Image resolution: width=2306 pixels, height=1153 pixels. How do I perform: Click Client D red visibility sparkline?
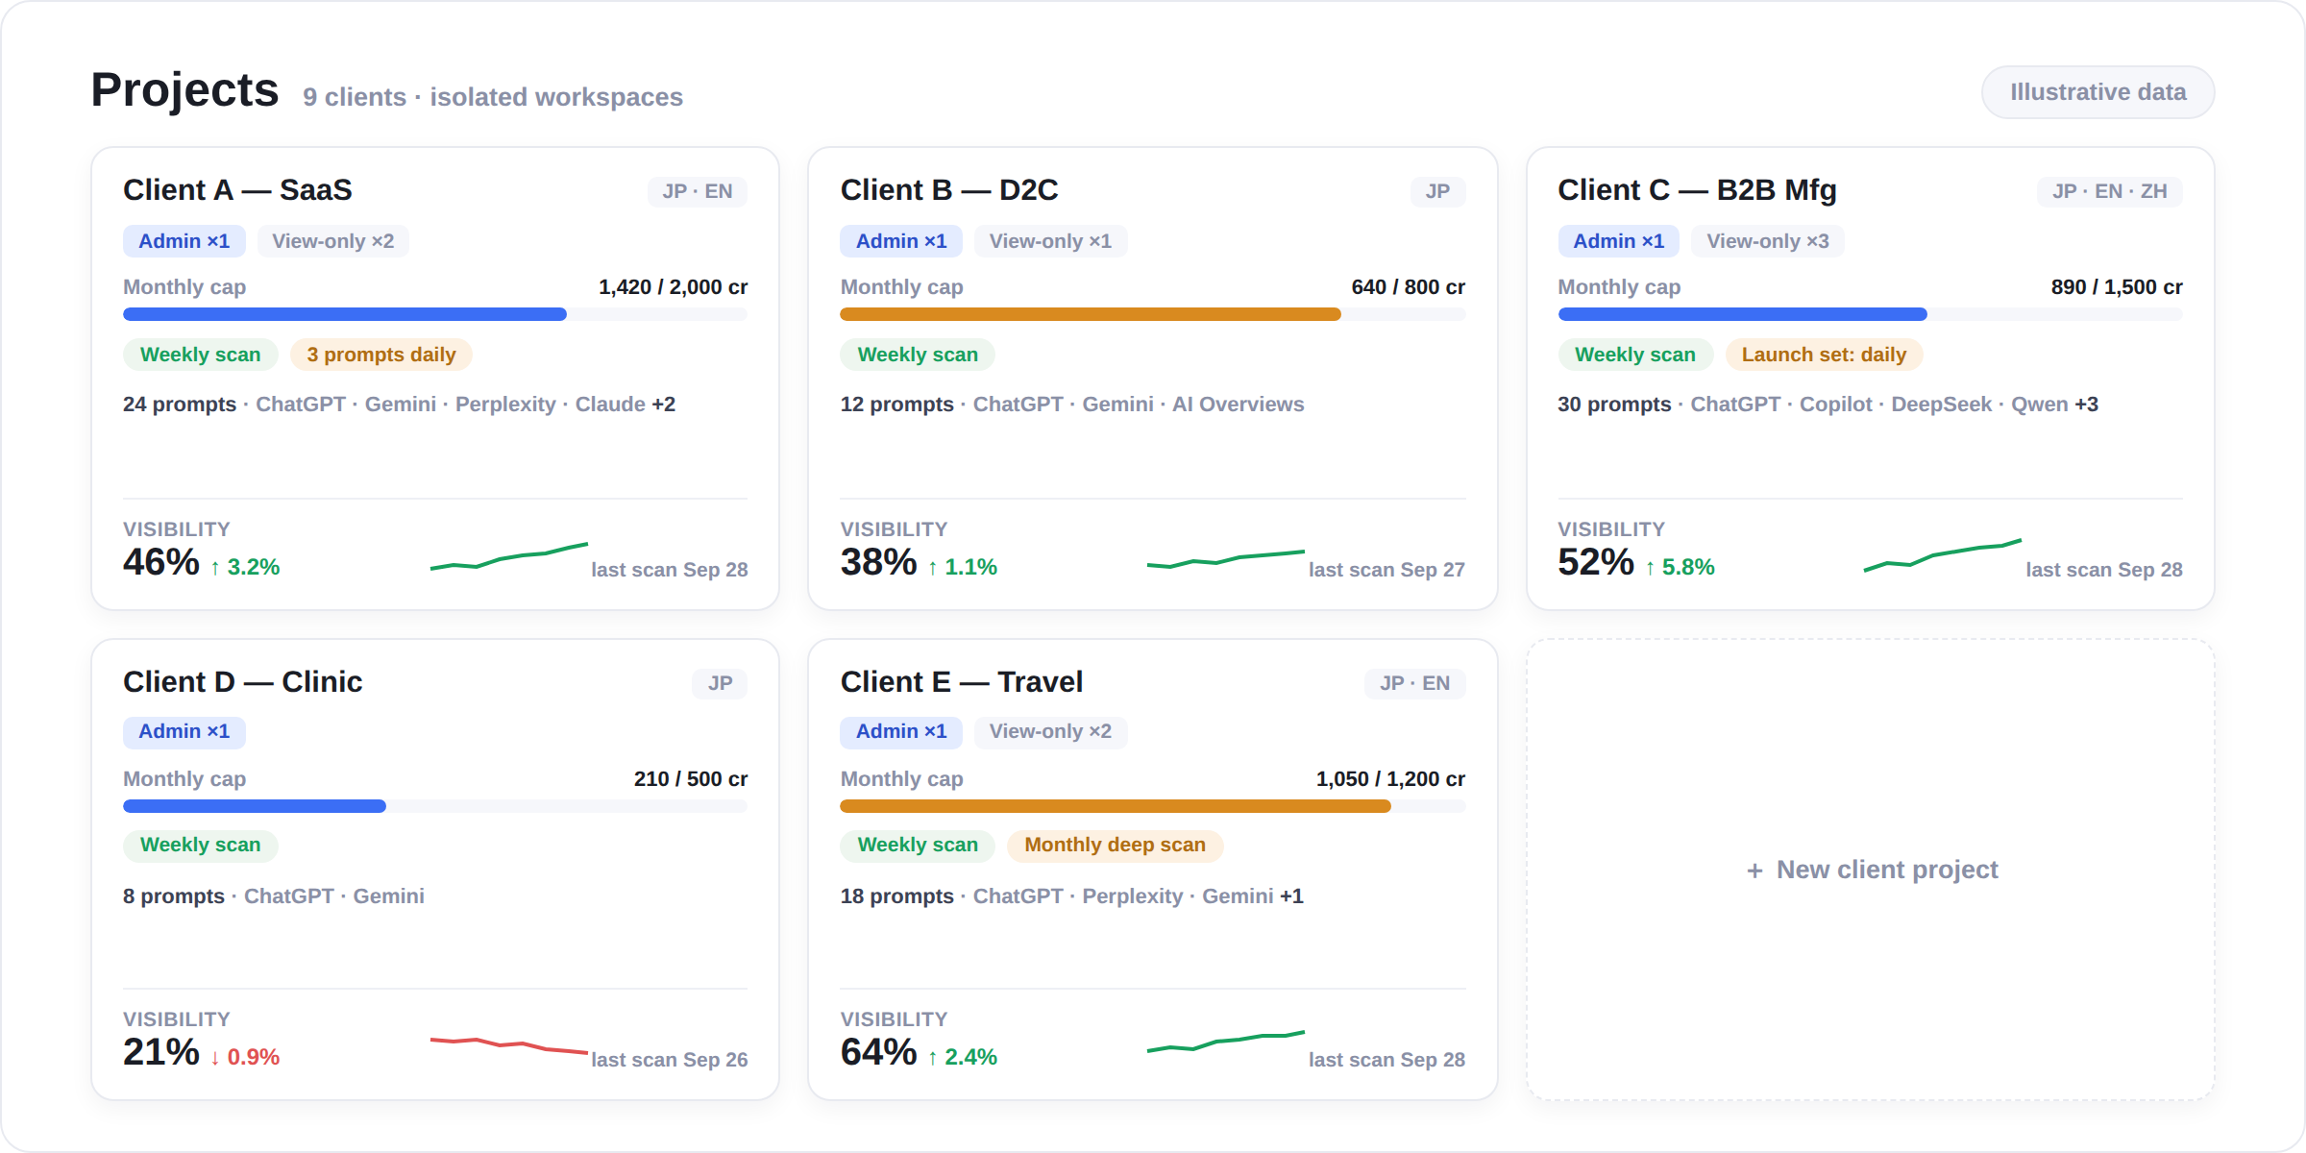pos(509,1045)
